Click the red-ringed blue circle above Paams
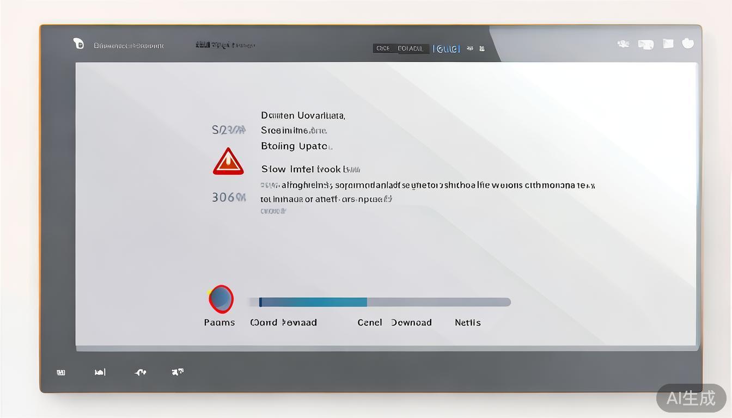This screenshot has width=732, height=418. (221, 299)
